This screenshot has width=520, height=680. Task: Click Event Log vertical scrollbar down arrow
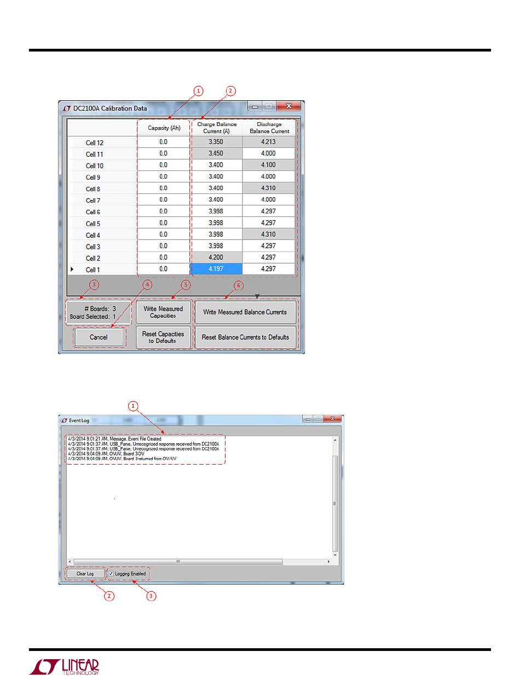click(336, 553)
